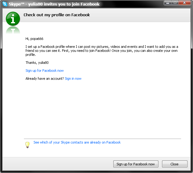193x173 pixels.
Task: Click the Skype logo icon in title bar
Action: click(5, 4)
